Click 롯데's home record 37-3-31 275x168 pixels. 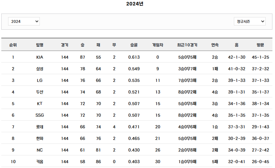[x=236, y=127]
